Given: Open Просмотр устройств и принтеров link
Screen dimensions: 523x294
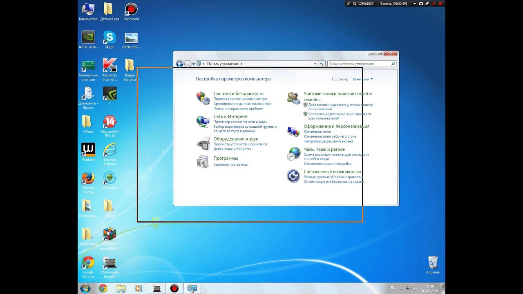Looking at the screenshot, I should click(240, 144).
